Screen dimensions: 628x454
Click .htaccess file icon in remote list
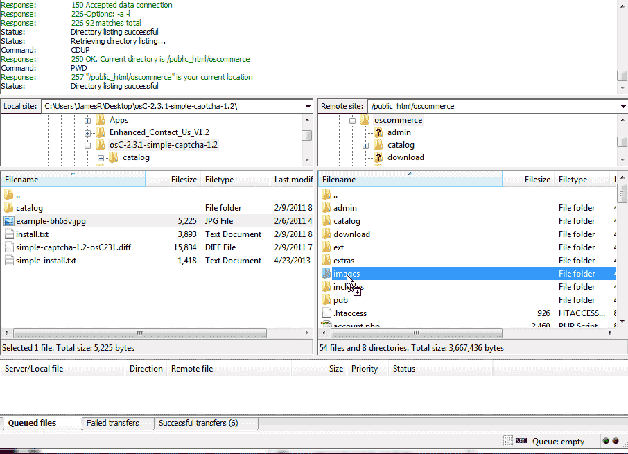click(326, 313)
